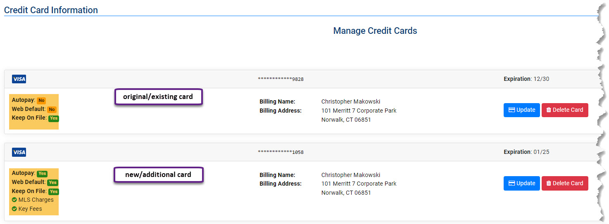
Task: Click the Web Default No badge
Action: coord(52,109)
